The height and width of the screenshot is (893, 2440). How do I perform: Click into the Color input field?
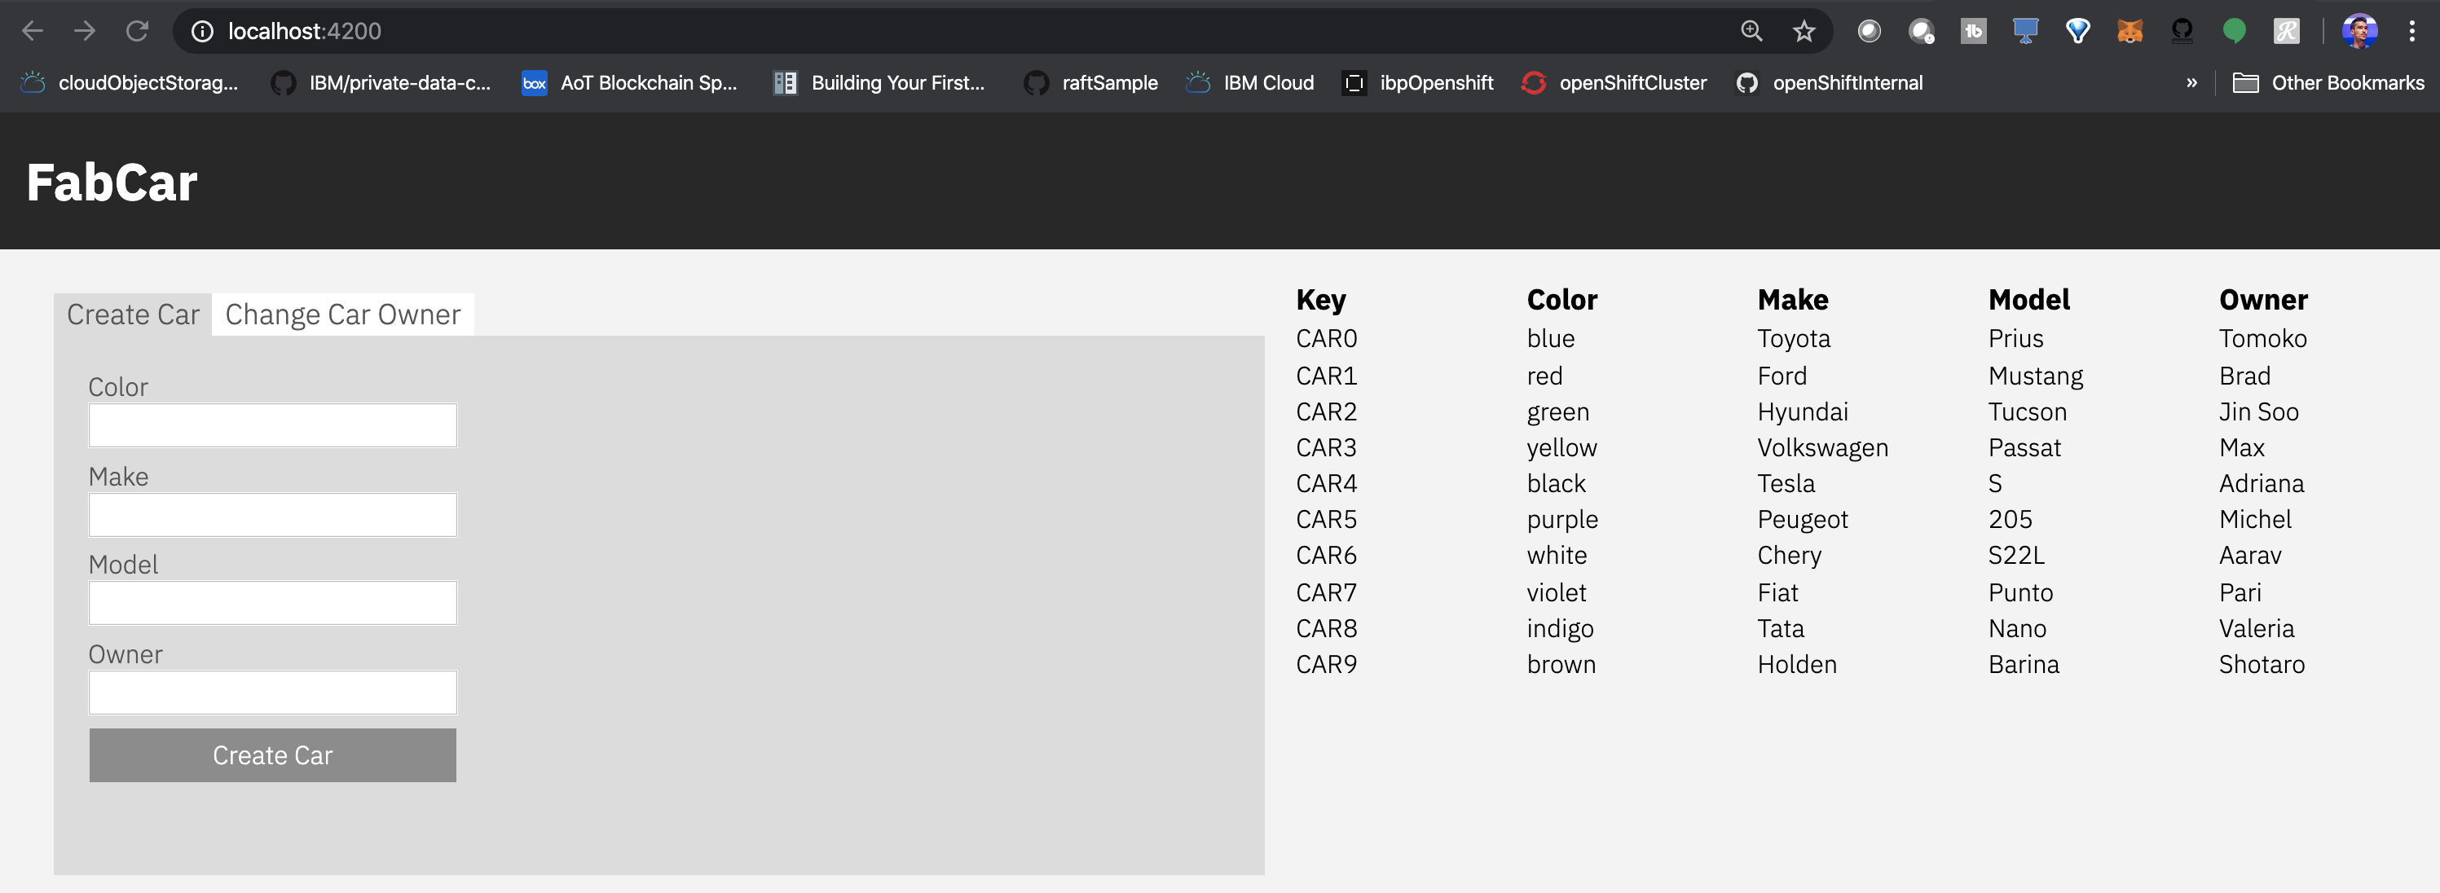pos(273,425)
